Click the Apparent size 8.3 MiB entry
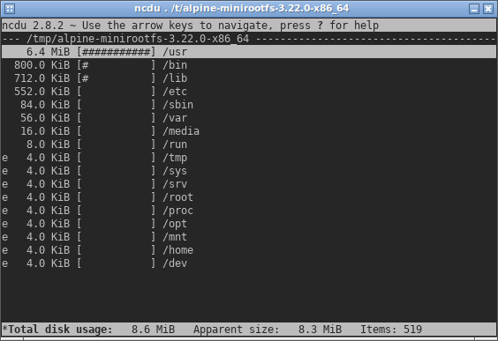 (268, 330)
